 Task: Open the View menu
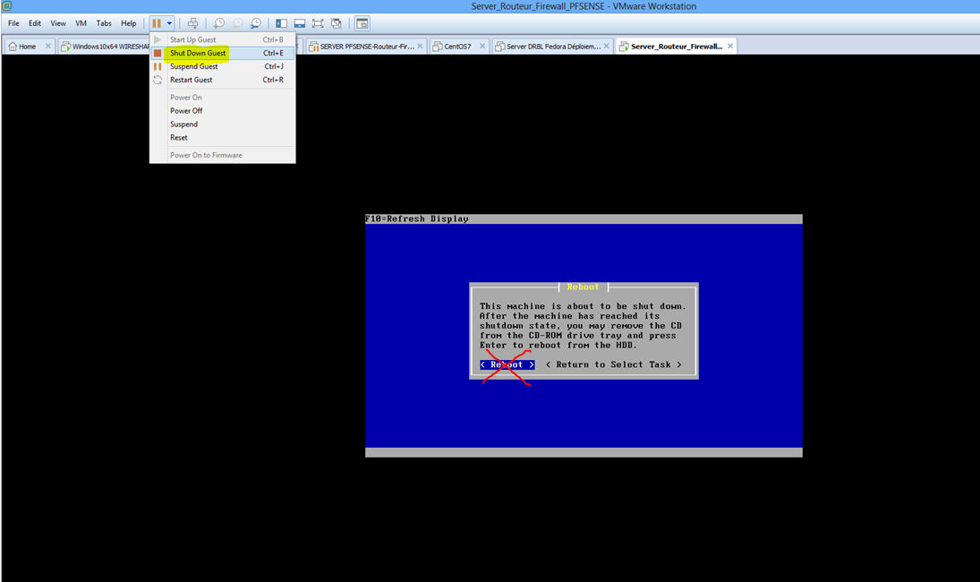pos(58,23)
